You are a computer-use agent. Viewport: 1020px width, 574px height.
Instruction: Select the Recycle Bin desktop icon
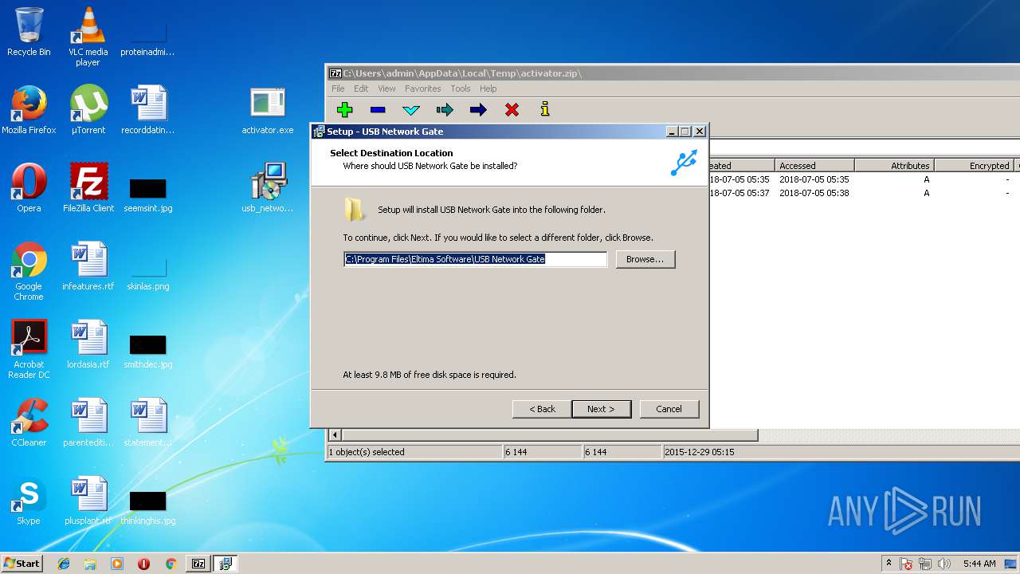pos(29,32)
